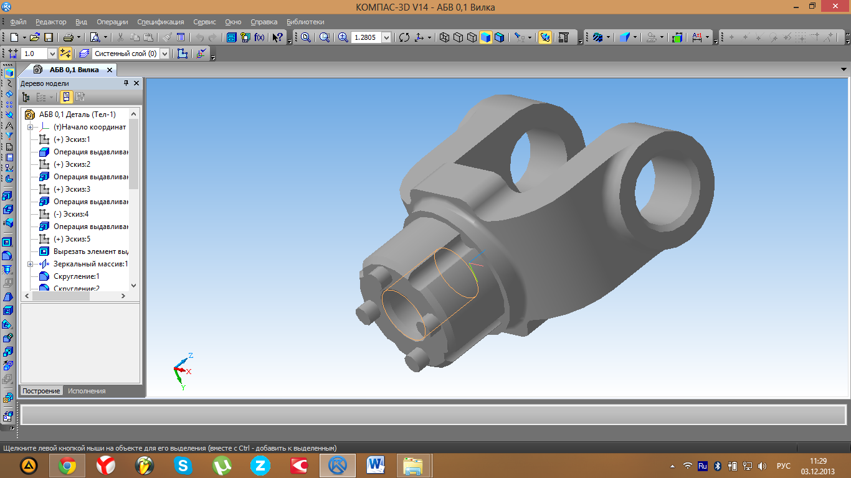The width and height of the screenshot is (851, 478).
Task: Open the part editing toolbar at sidebar top
Action: [x=8, y=72]
